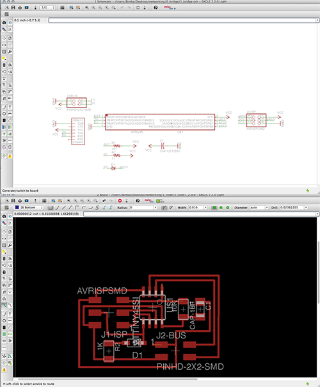
Task: Open the Drill size dropdown arrow
Action: [306, 207]
